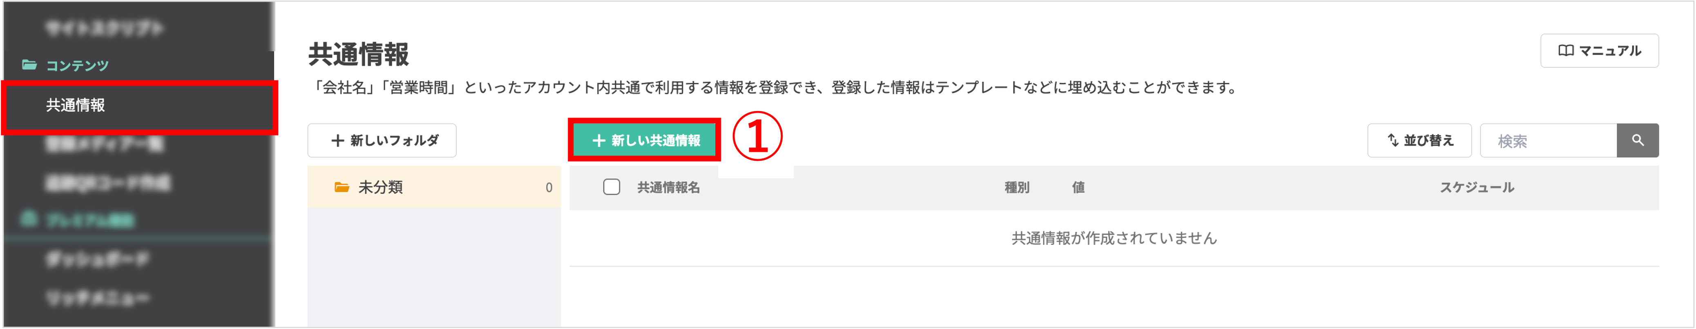Click the 共通情報名 column header
Screen dimensions: 1696x329
point(668,187)
